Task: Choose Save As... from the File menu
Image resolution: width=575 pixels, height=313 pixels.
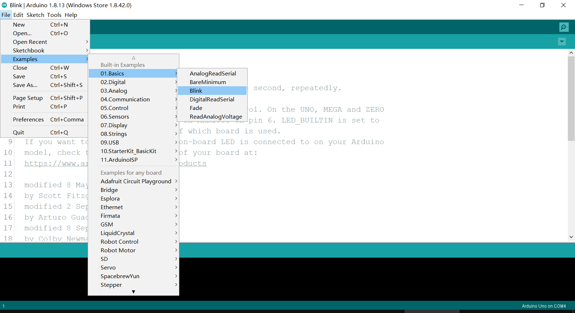Action: [45, 85]
